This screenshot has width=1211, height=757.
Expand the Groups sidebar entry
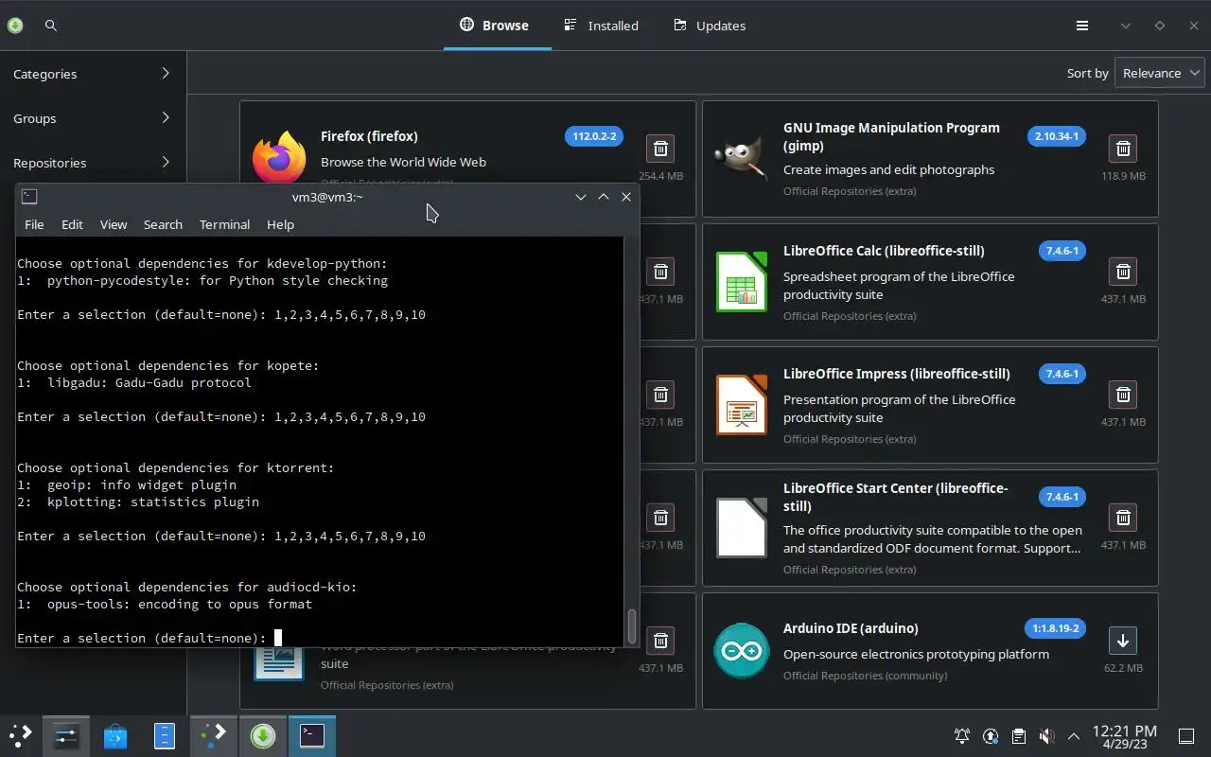[93, 118]
